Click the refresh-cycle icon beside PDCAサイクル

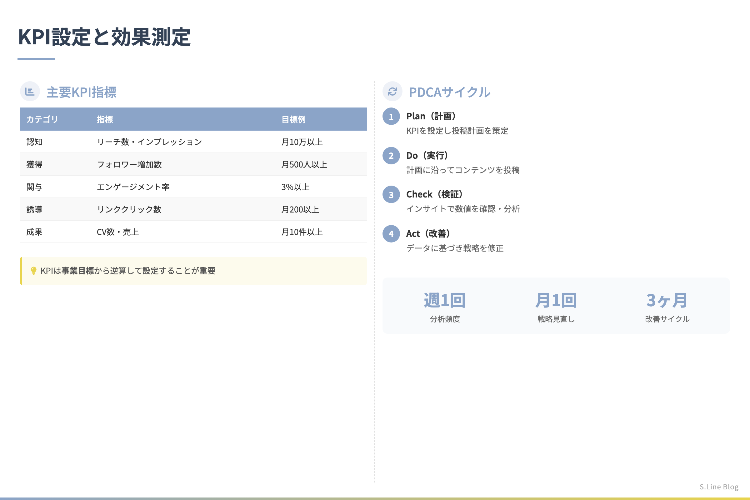392,92
